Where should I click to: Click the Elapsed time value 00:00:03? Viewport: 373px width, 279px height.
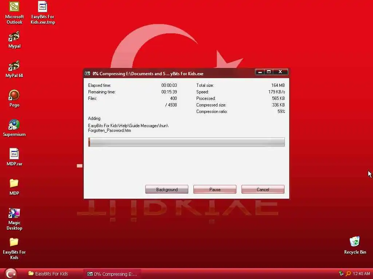pyautogui.click(x=169, y=85)
